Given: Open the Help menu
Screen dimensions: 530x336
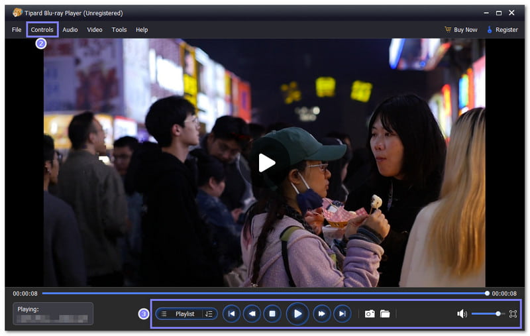Looking at the screenshot, I should point(142,30).
